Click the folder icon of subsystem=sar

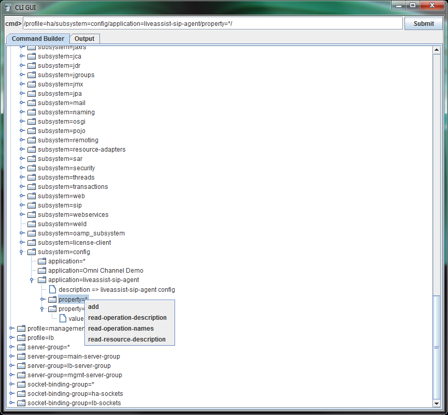[x=32, y=159]
